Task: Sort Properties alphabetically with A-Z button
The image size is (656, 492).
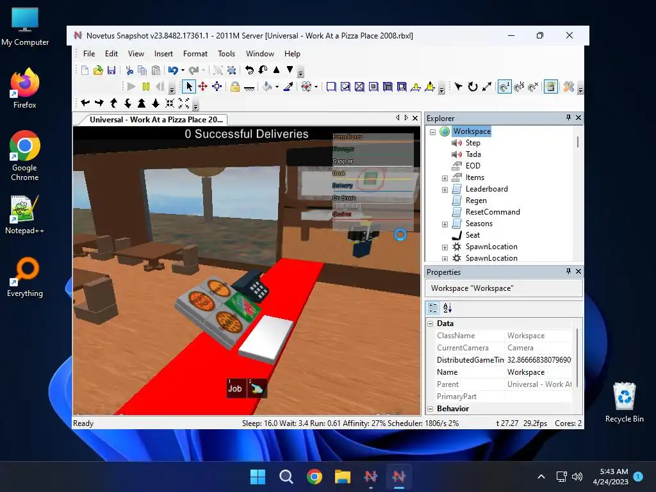Action: point(448,308)
